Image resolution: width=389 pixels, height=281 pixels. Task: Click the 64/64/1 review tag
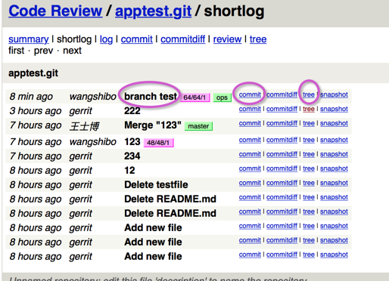tap(195, 97)
